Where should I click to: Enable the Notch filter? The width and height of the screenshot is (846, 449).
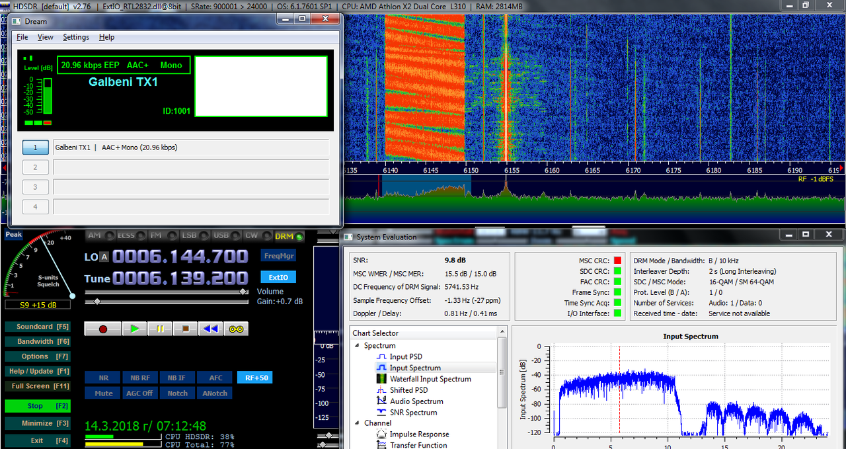177,393
